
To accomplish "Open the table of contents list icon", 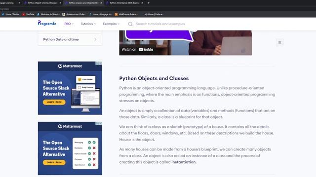I will (279, 42).
